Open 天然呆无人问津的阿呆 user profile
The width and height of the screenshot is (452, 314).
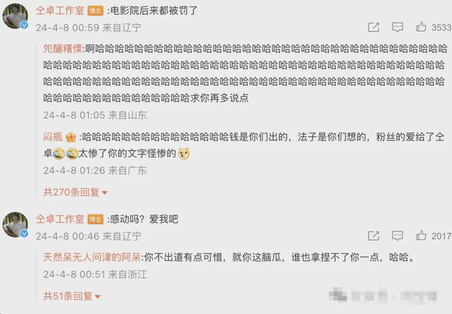point(92,257)
